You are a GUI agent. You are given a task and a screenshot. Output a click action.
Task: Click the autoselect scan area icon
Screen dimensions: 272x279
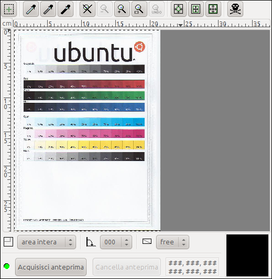point(179,9)
